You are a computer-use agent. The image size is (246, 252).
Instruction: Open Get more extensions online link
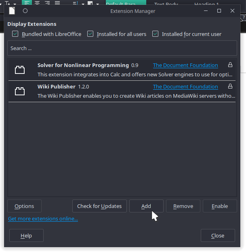(43, 219)
